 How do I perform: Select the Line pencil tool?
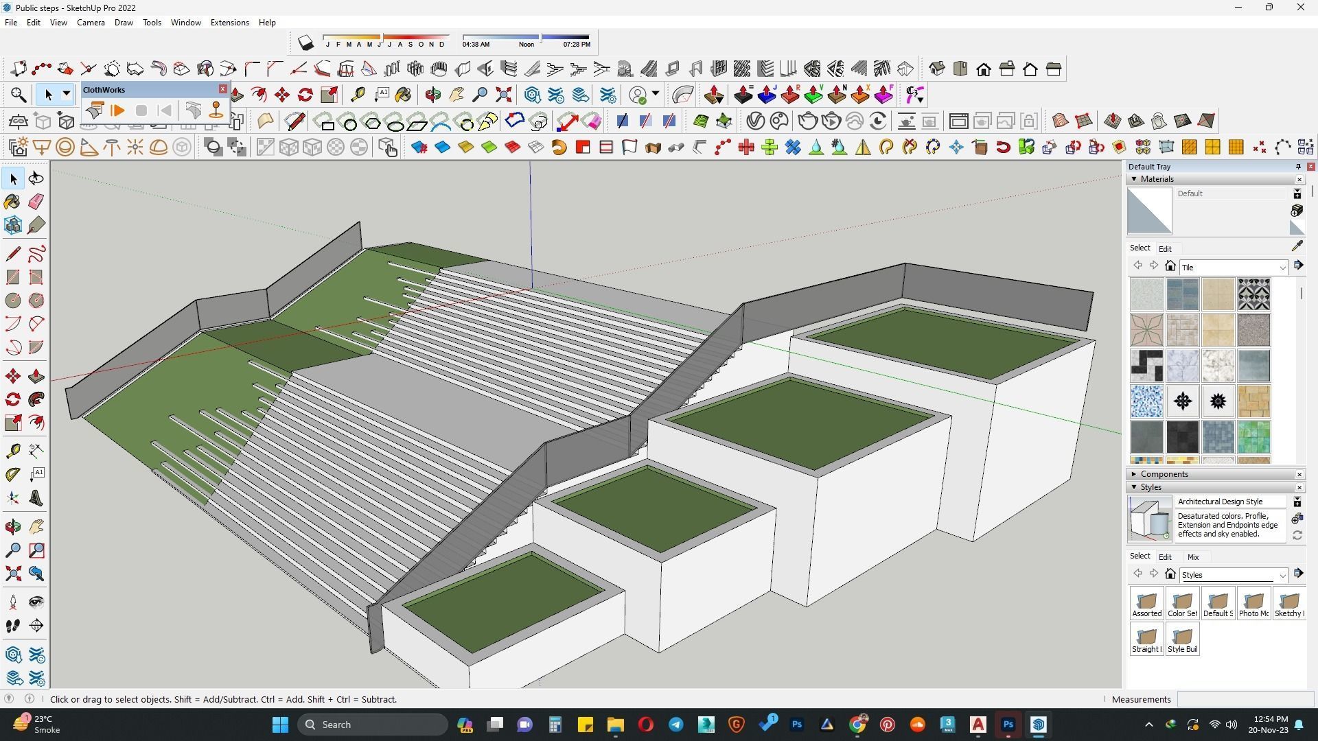point(13,254)
